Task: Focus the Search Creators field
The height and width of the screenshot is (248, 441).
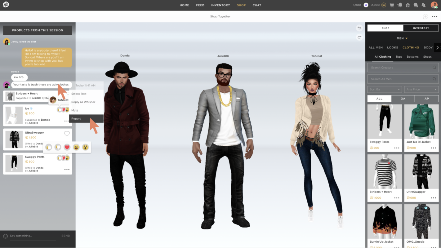Action: coord(403,67)
